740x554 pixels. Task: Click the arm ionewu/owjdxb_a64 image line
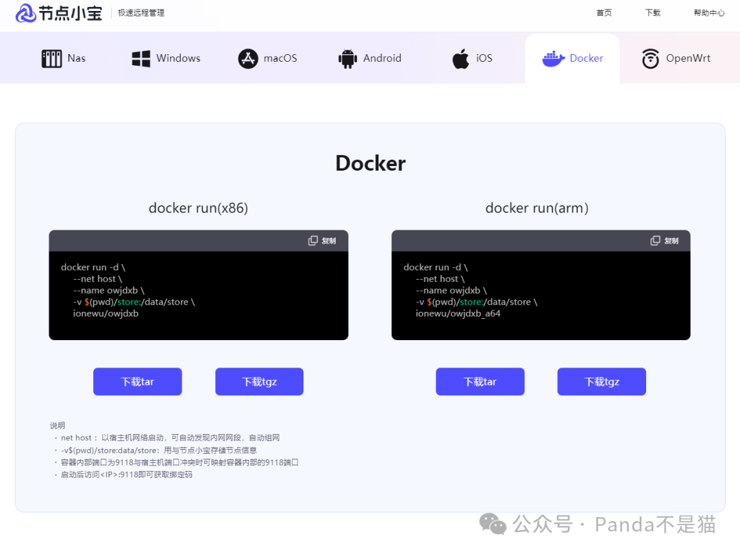(x=458, y=313)
